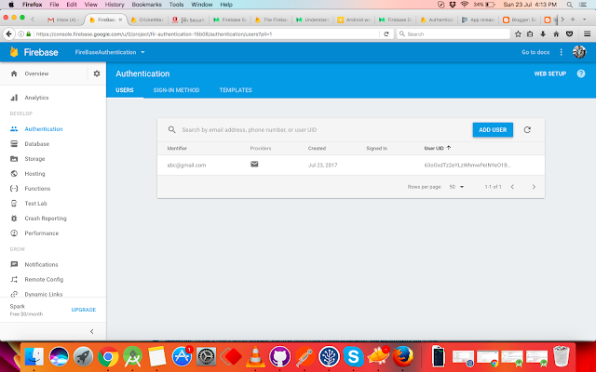Click the Identifier column header
This screenshot has height=372, width=596.
tap(177, 149)
